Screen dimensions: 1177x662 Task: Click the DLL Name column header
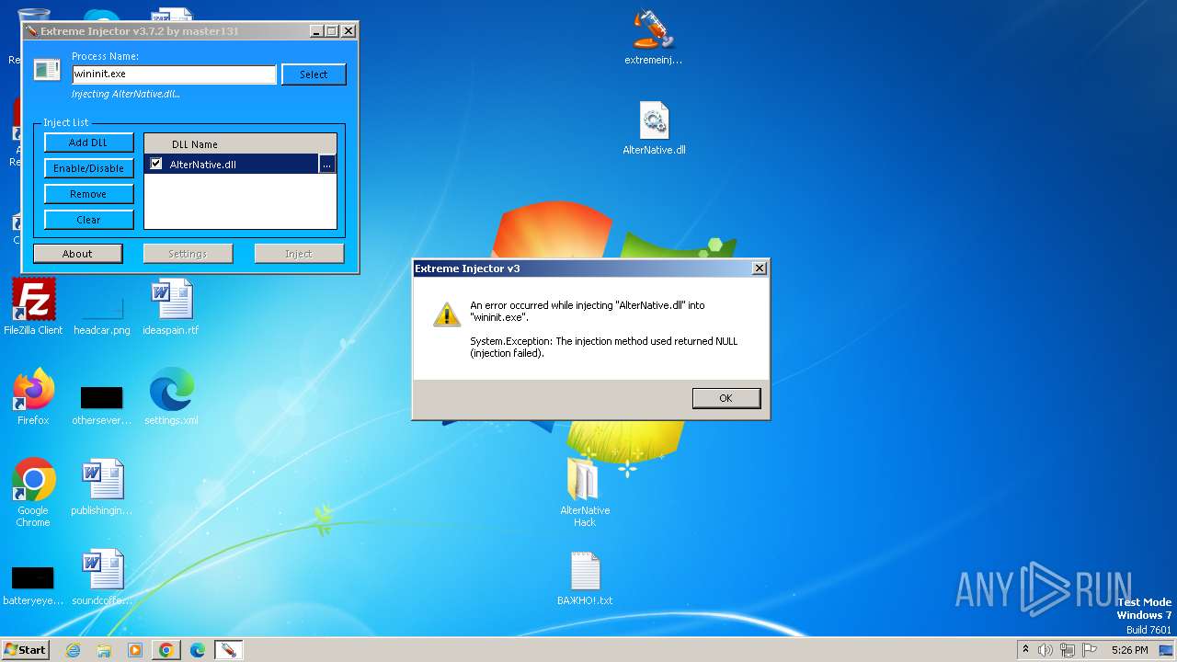pos(240,144)
